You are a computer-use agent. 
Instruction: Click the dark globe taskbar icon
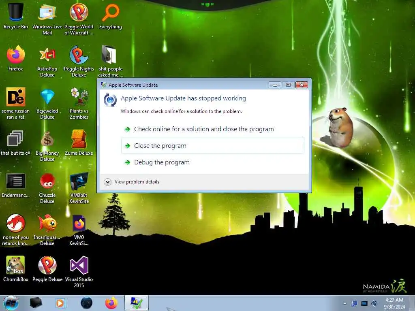pyautogui.click(x=86, y=303)
